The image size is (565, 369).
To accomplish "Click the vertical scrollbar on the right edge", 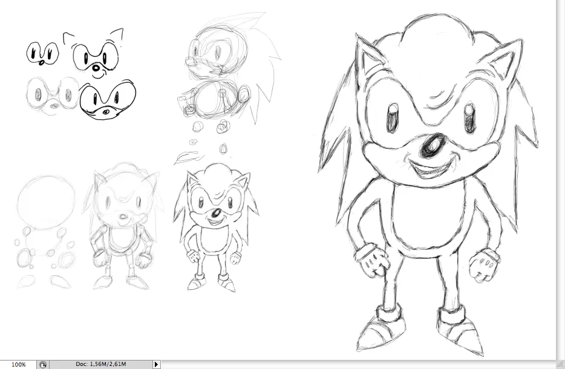I will (561, 180).
